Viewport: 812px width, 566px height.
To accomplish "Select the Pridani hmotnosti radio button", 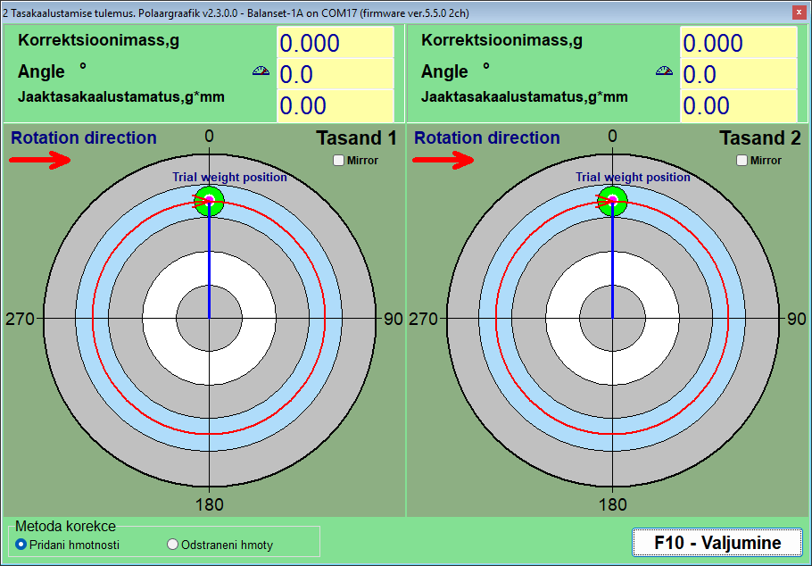I will [21, 545].
